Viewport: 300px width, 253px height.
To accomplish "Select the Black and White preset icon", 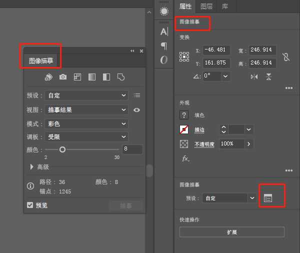I will pyautogui.click(x=106, y=77).
